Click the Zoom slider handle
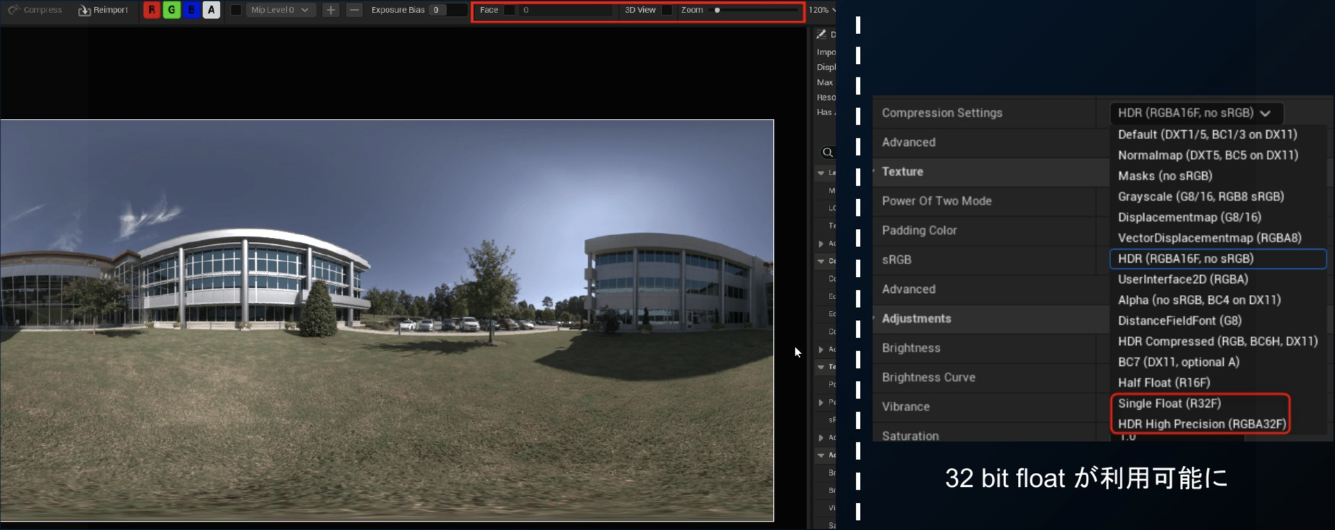This screenshot has width=1335, height=530. tap(717, 10)
